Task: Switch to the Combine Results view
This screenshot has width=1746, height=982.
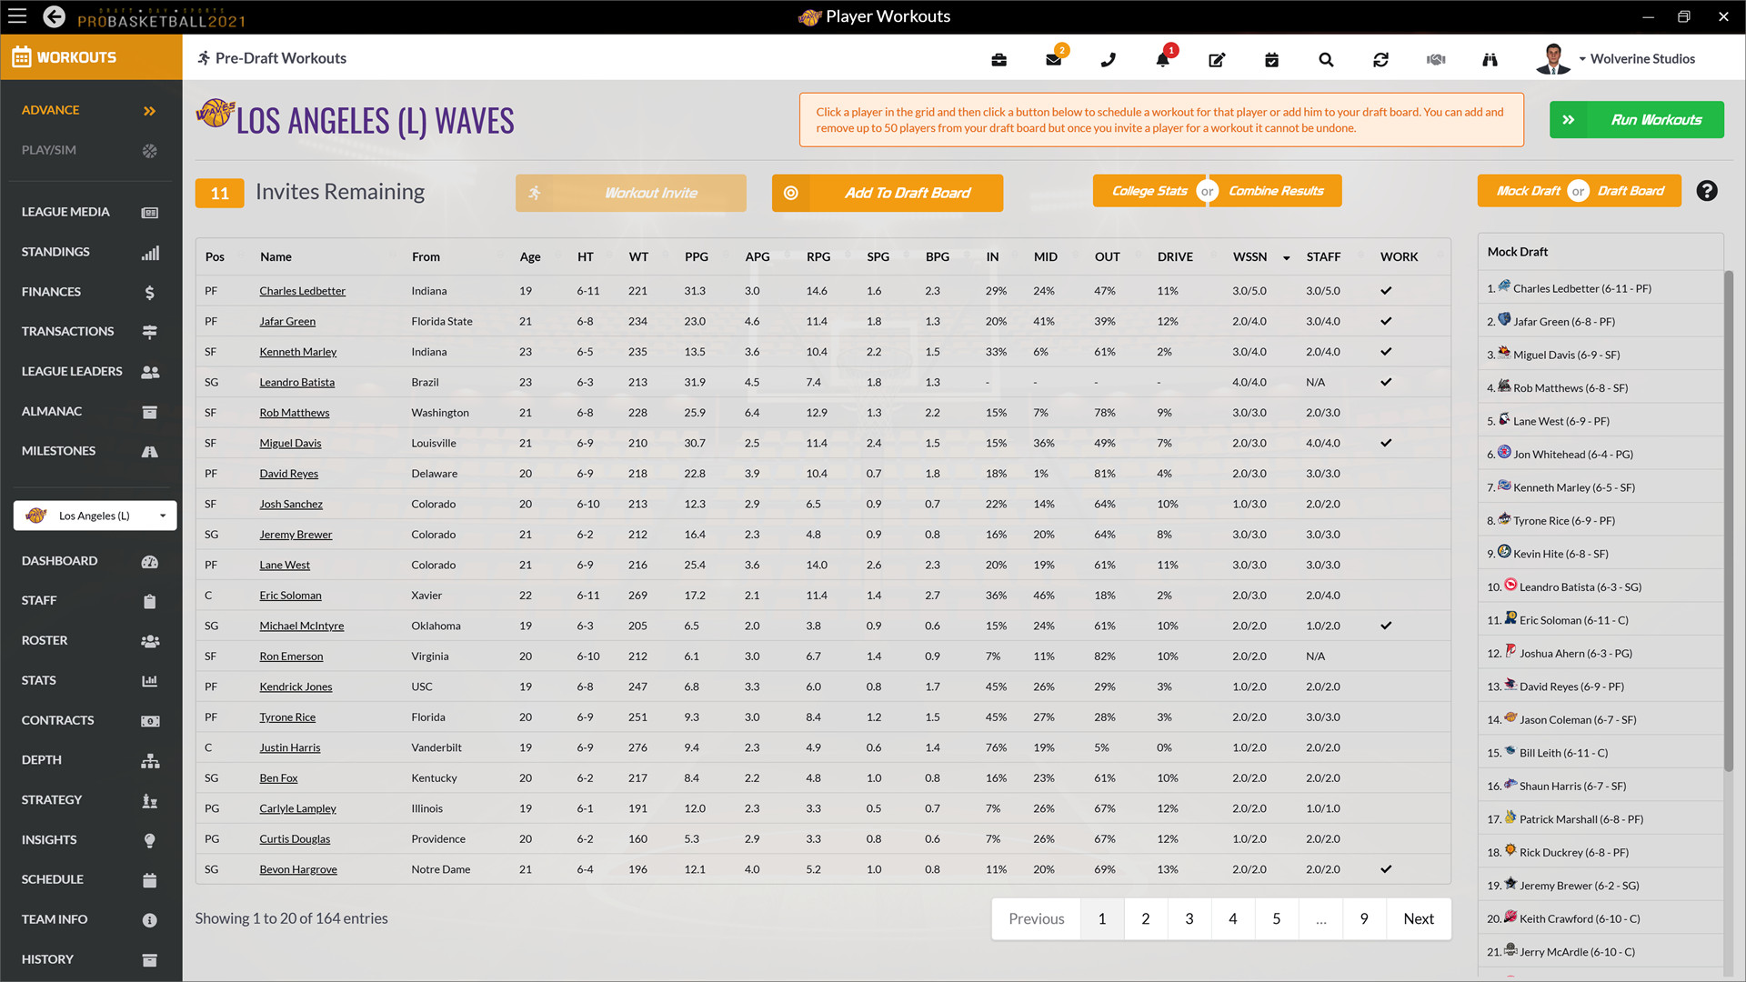Action: tap(1276, 190)
